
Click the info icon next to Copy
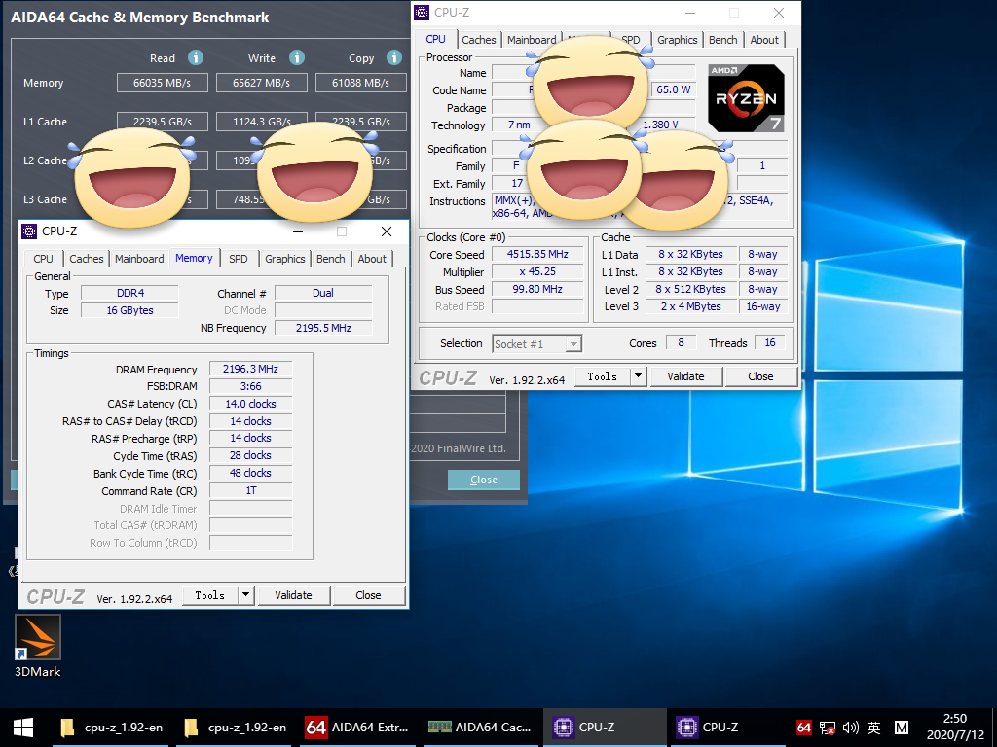394,58
